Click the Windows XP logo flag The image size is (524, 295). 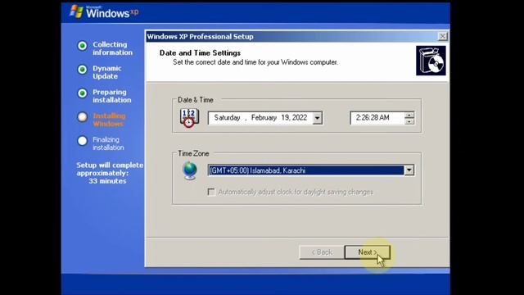[76, 11]
